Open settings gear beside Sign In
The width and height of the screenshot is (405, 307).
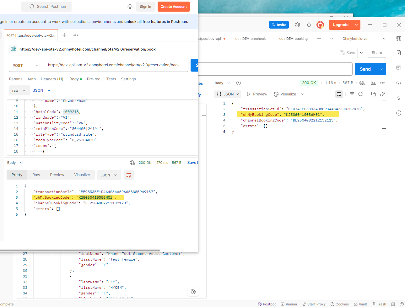pyautogui.click(x=130, y=7)
